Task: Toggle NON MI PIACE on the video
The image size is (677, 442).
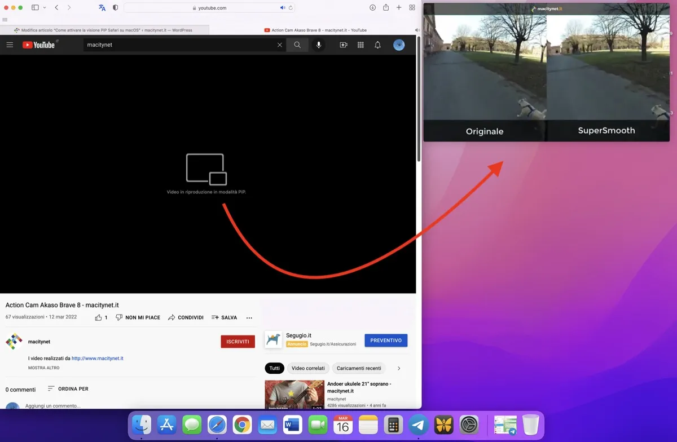Action: point(137,317)
